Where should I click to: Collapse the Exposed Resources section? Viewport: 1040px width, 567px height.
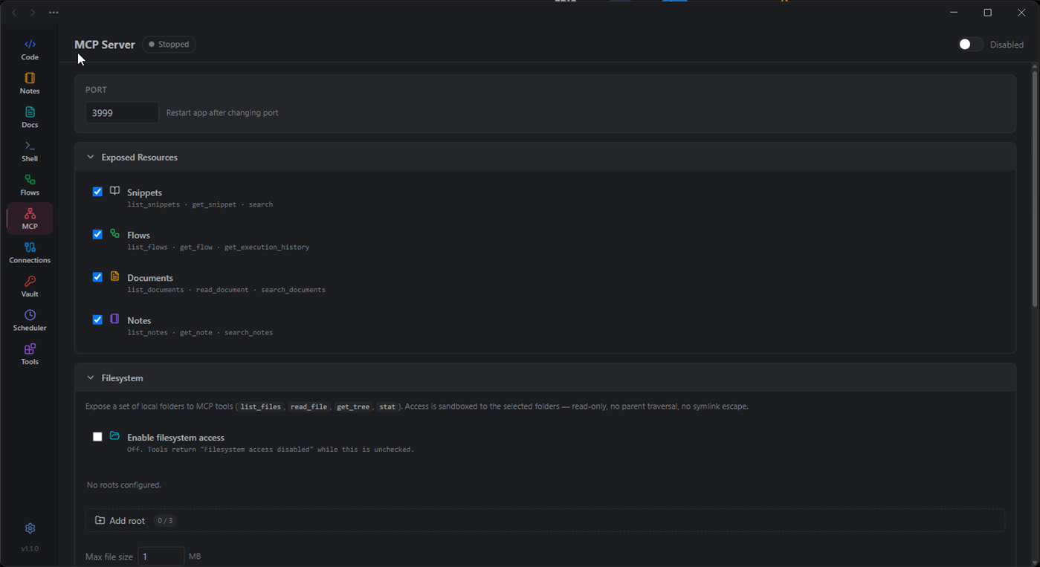point(91,158)
